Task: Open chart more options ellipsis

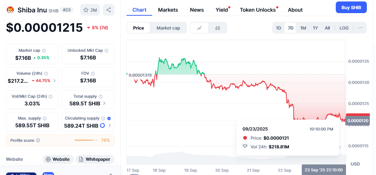Action: coord(360,28)
